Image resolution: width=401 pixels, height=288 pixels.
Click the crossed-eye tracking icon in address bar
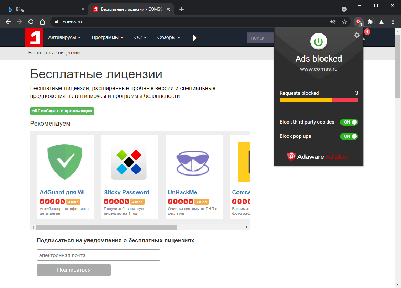(x=333, y=22)
